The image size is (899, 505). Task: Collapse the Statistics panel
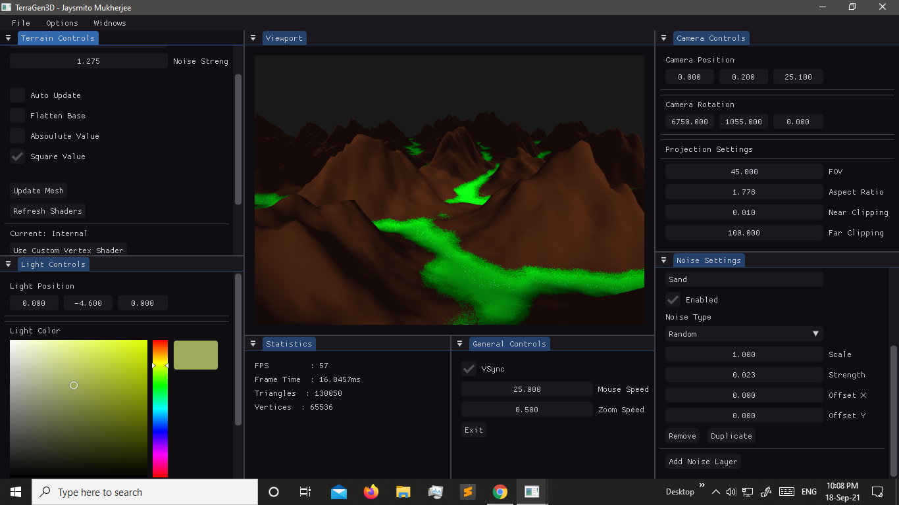253,343
